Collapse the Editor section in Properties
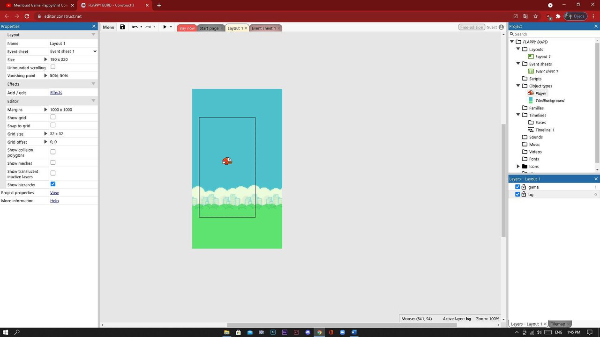Image resolution: width=600 pixels, height=337 pixels. pos(93,101)
